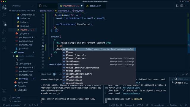The height and width of the screenshot is (107, 190).
Task: Create a new terminal with plus icon
Action: (x=176, y=74)
